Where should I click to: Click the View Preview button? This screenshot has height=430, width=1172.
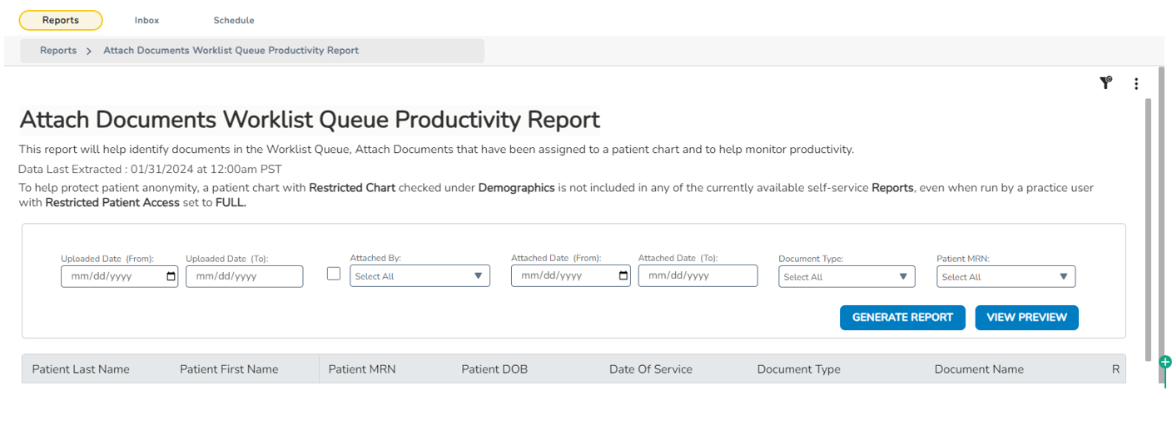pyautogui.click(x=1026, y=318)
